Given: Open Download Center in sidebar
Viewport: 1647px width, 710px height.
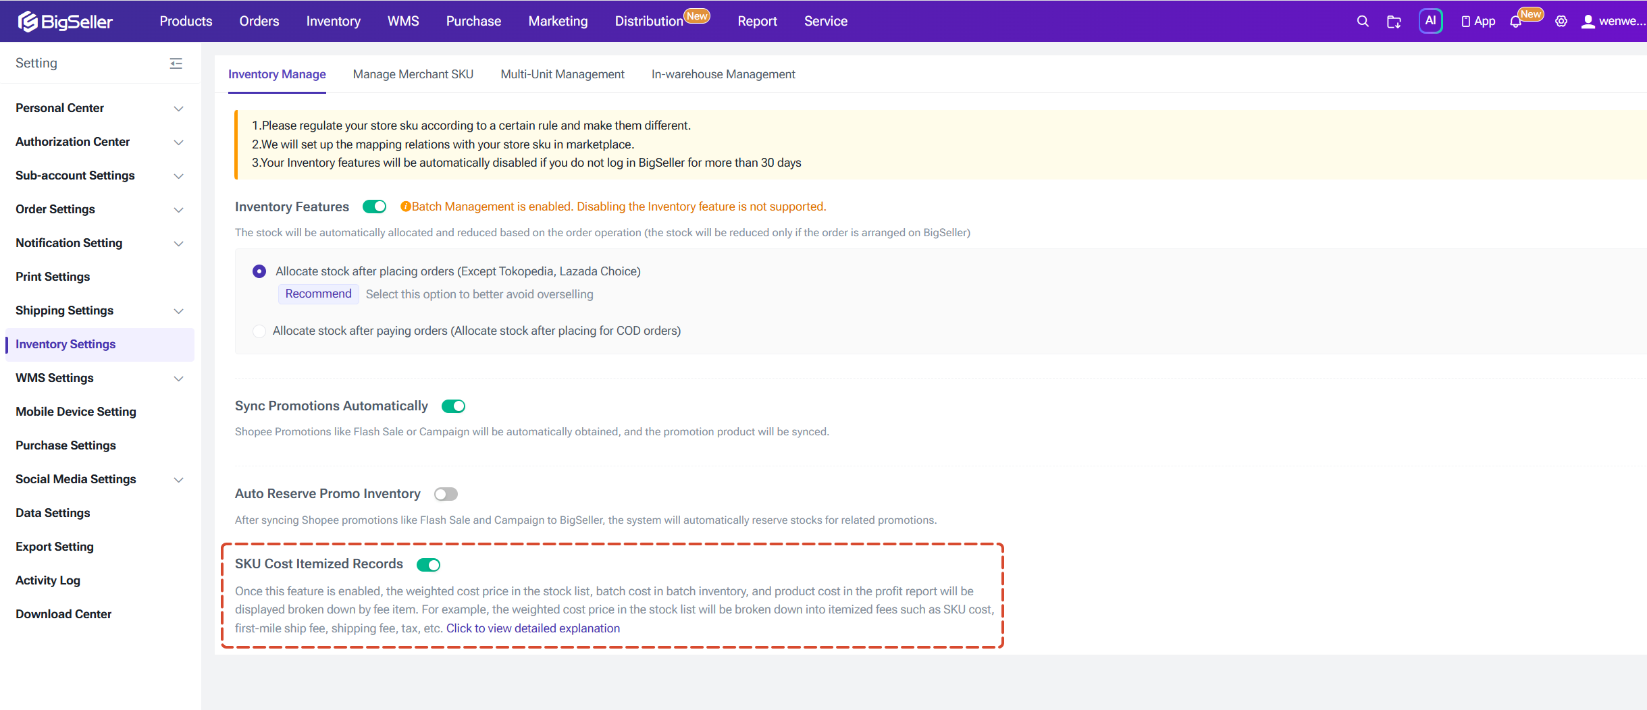Looking at the screenshot, I should coord(63,614).
